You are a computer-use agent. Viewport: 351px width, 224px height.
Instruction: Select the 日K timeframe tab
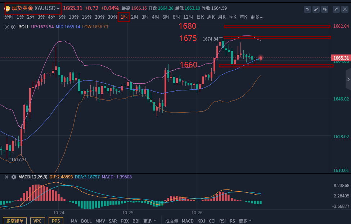[x=200, y=17]
